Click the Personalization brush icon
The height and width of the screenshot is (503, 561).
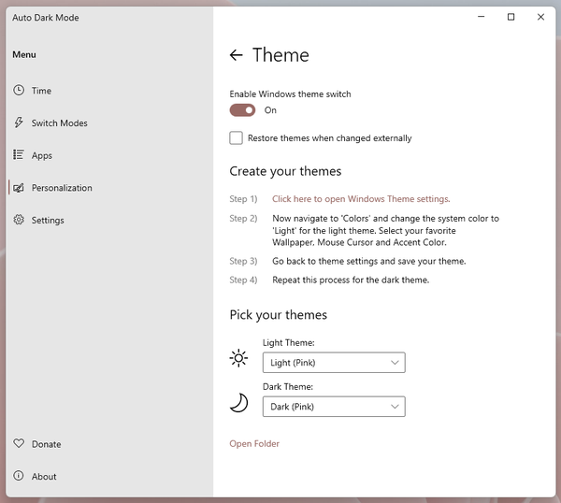[19, 188]
